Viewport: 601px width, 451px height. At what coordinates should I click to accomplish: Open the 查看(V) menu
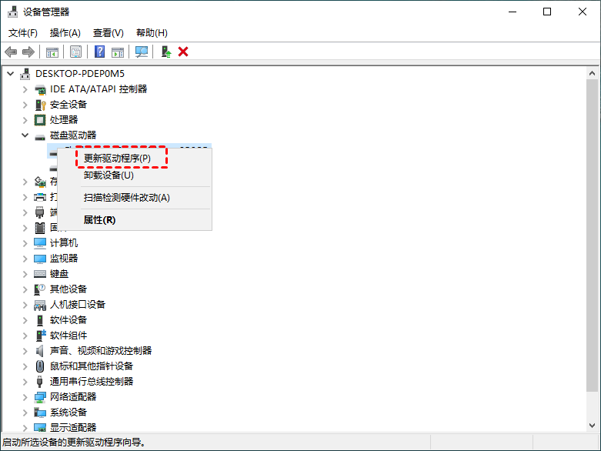[109, 33]
